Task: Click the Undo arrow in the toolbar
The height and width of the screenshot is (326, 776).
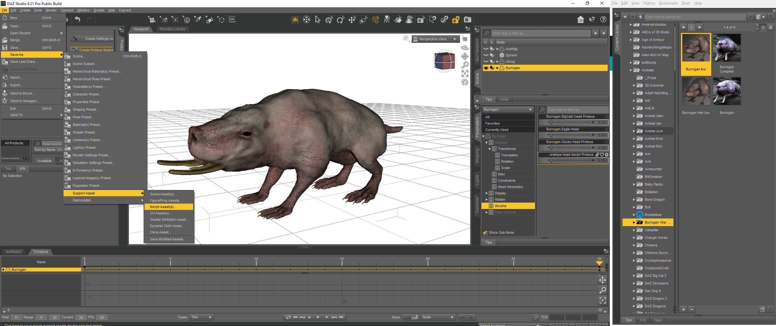Action: pyautogui.click(x=78, y=20)
